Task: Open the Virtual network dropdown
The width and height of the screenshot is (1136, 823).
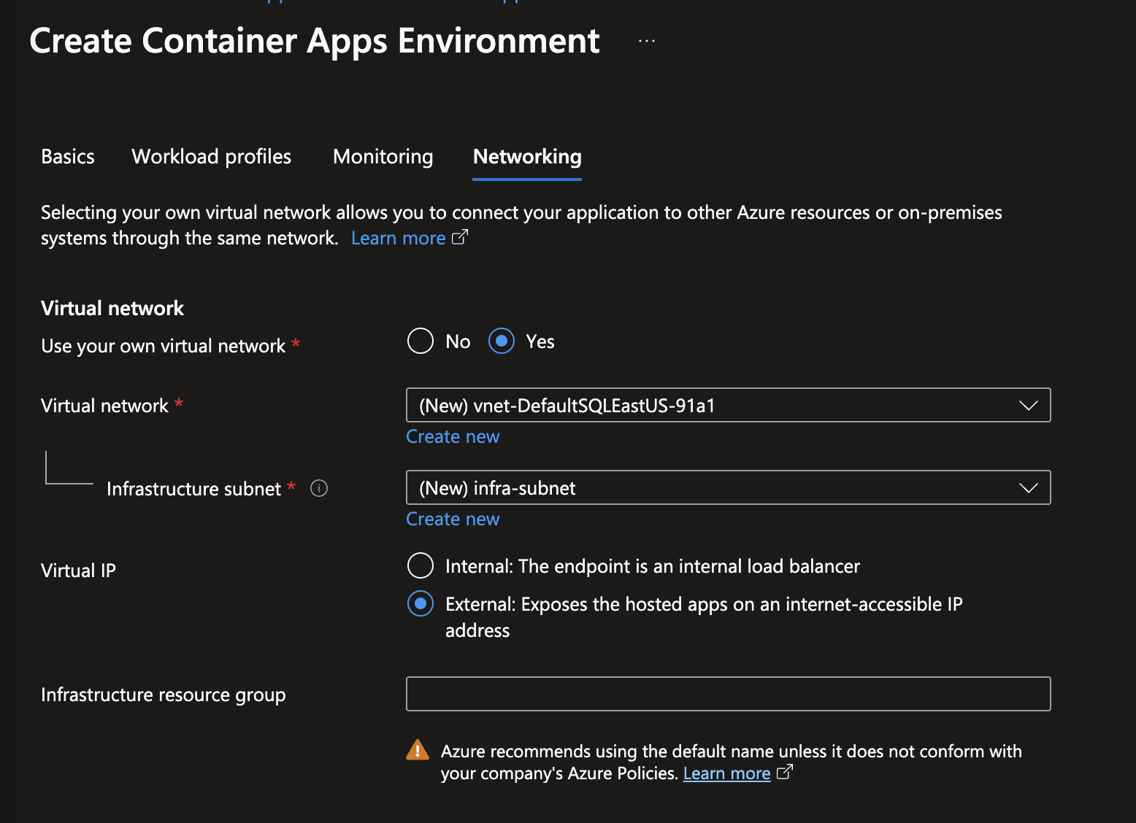Action: point(1028,405)
